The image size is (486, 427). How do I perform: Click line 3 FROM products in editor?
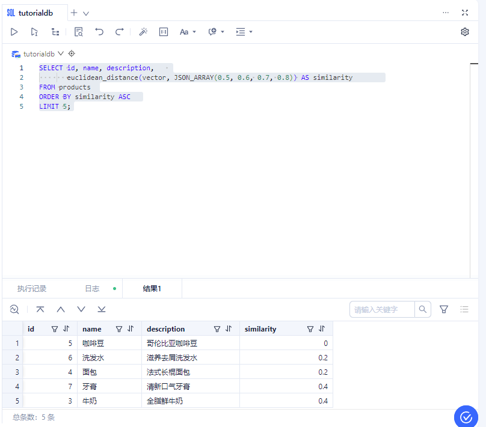click(x=65, y=87)
